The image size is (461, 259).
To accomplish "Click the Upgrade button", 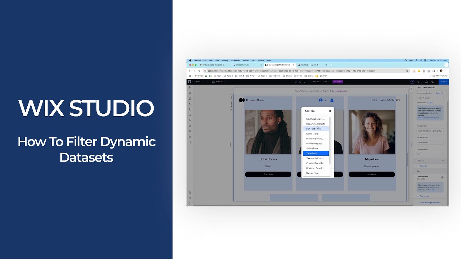I will coord(338,82).
